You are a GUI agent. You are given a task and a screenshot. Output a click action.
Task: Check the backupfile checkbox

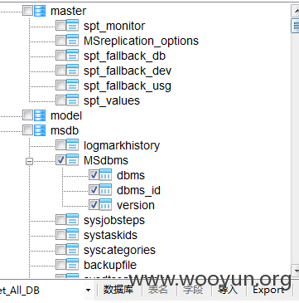tap(60, 265)
